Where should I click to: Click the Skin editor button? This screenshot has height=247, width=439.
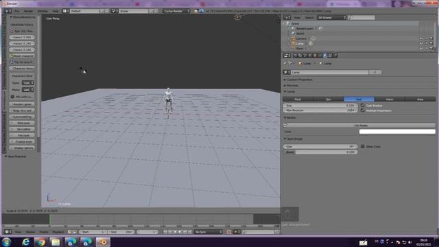coord(22,129)
